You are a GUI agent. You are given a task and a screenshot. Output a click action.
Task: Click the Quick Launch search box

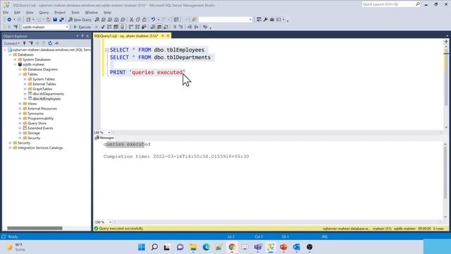point(388,4)
